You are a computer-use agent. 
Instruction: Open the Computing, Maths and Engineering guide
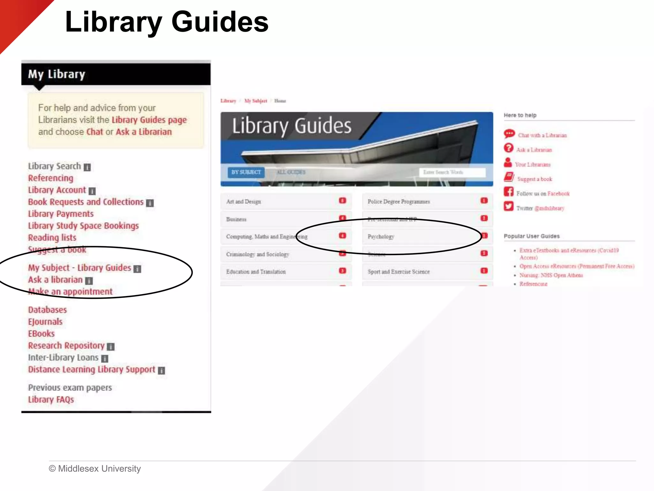(286, 237)
